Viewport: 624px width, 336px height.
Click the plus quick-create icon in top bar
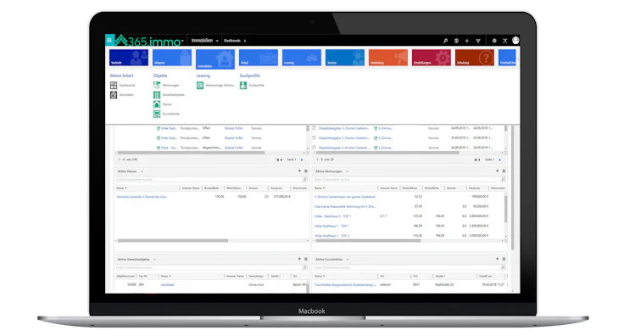click(467, 41)
